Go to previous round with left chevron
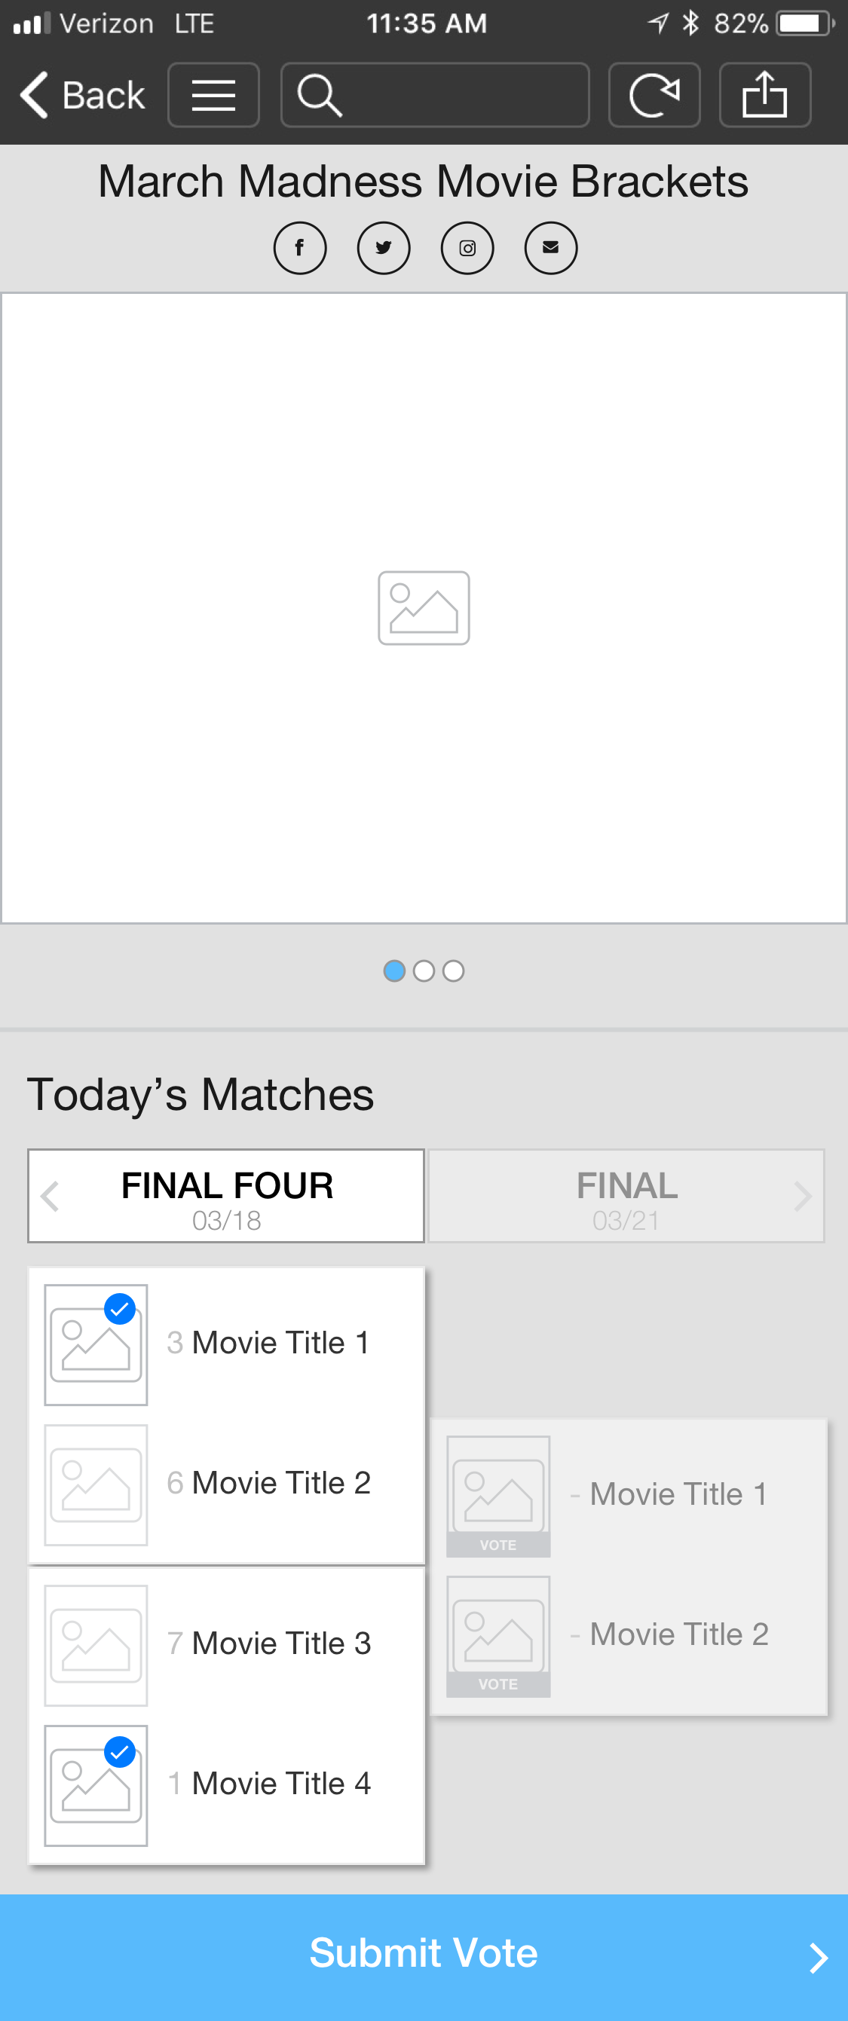 tap(51, 1196)
